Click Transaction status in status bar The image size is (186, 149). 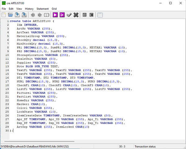[x=145, y=147]
